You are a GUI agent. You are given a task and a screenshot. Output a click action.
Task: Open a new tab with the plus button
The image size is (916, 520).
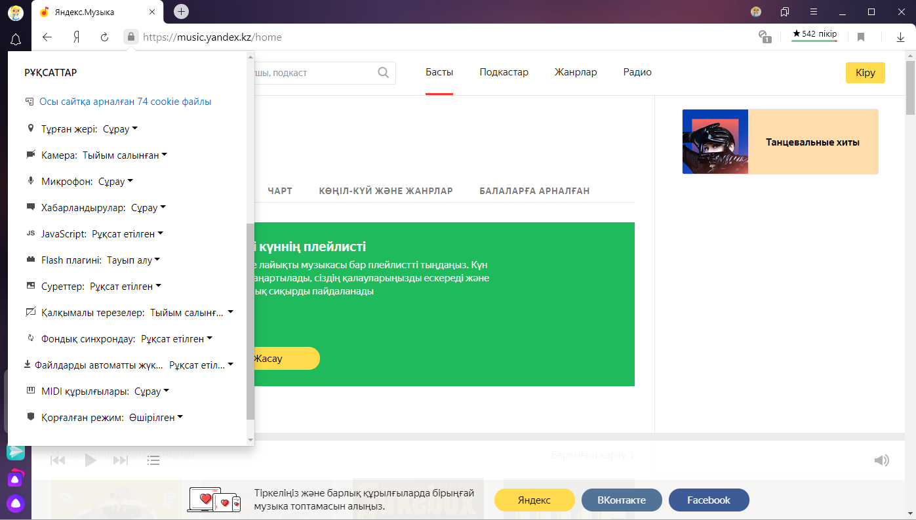182,11
